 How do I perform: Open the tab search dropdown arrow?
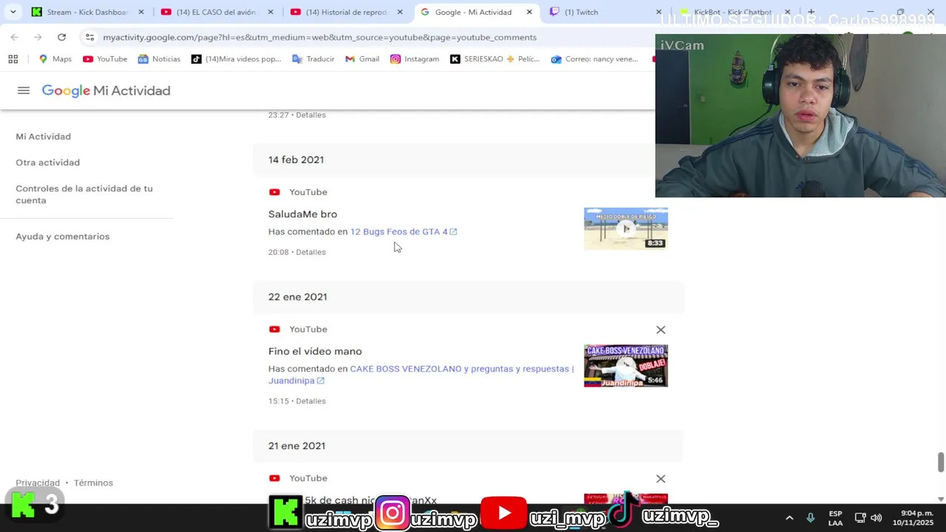click(x=13, y=12)
